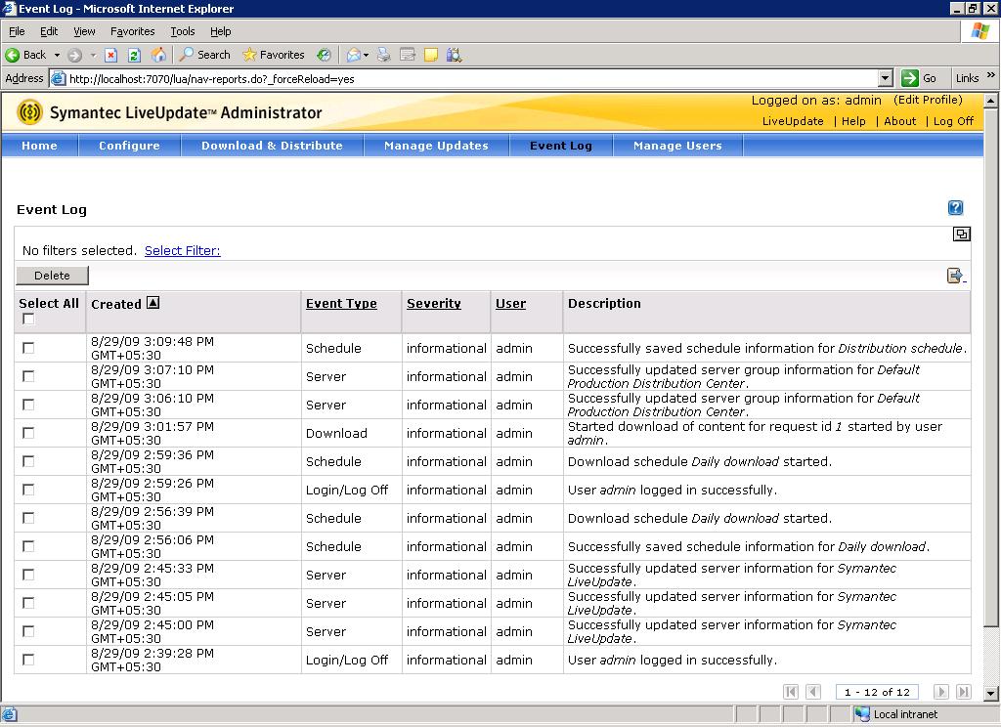Sort by Event Type column
This screenshot has height=727, width=1001.
coord(341,304)
